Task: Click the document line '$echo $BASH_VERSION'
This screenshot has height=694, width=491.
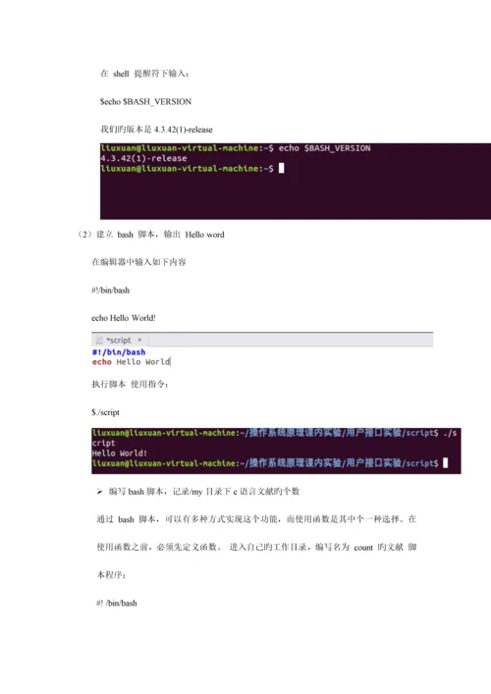Action: (x=145, y=102)
